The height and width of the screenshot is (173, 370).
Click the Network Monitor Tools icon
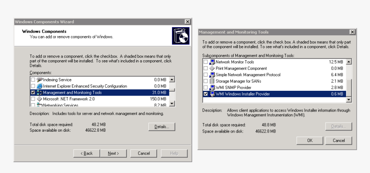[212, 62]
